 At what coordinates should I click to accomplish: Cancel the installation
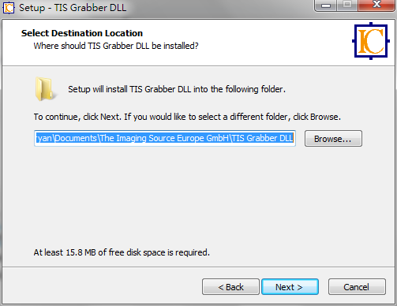pos(357,287)
